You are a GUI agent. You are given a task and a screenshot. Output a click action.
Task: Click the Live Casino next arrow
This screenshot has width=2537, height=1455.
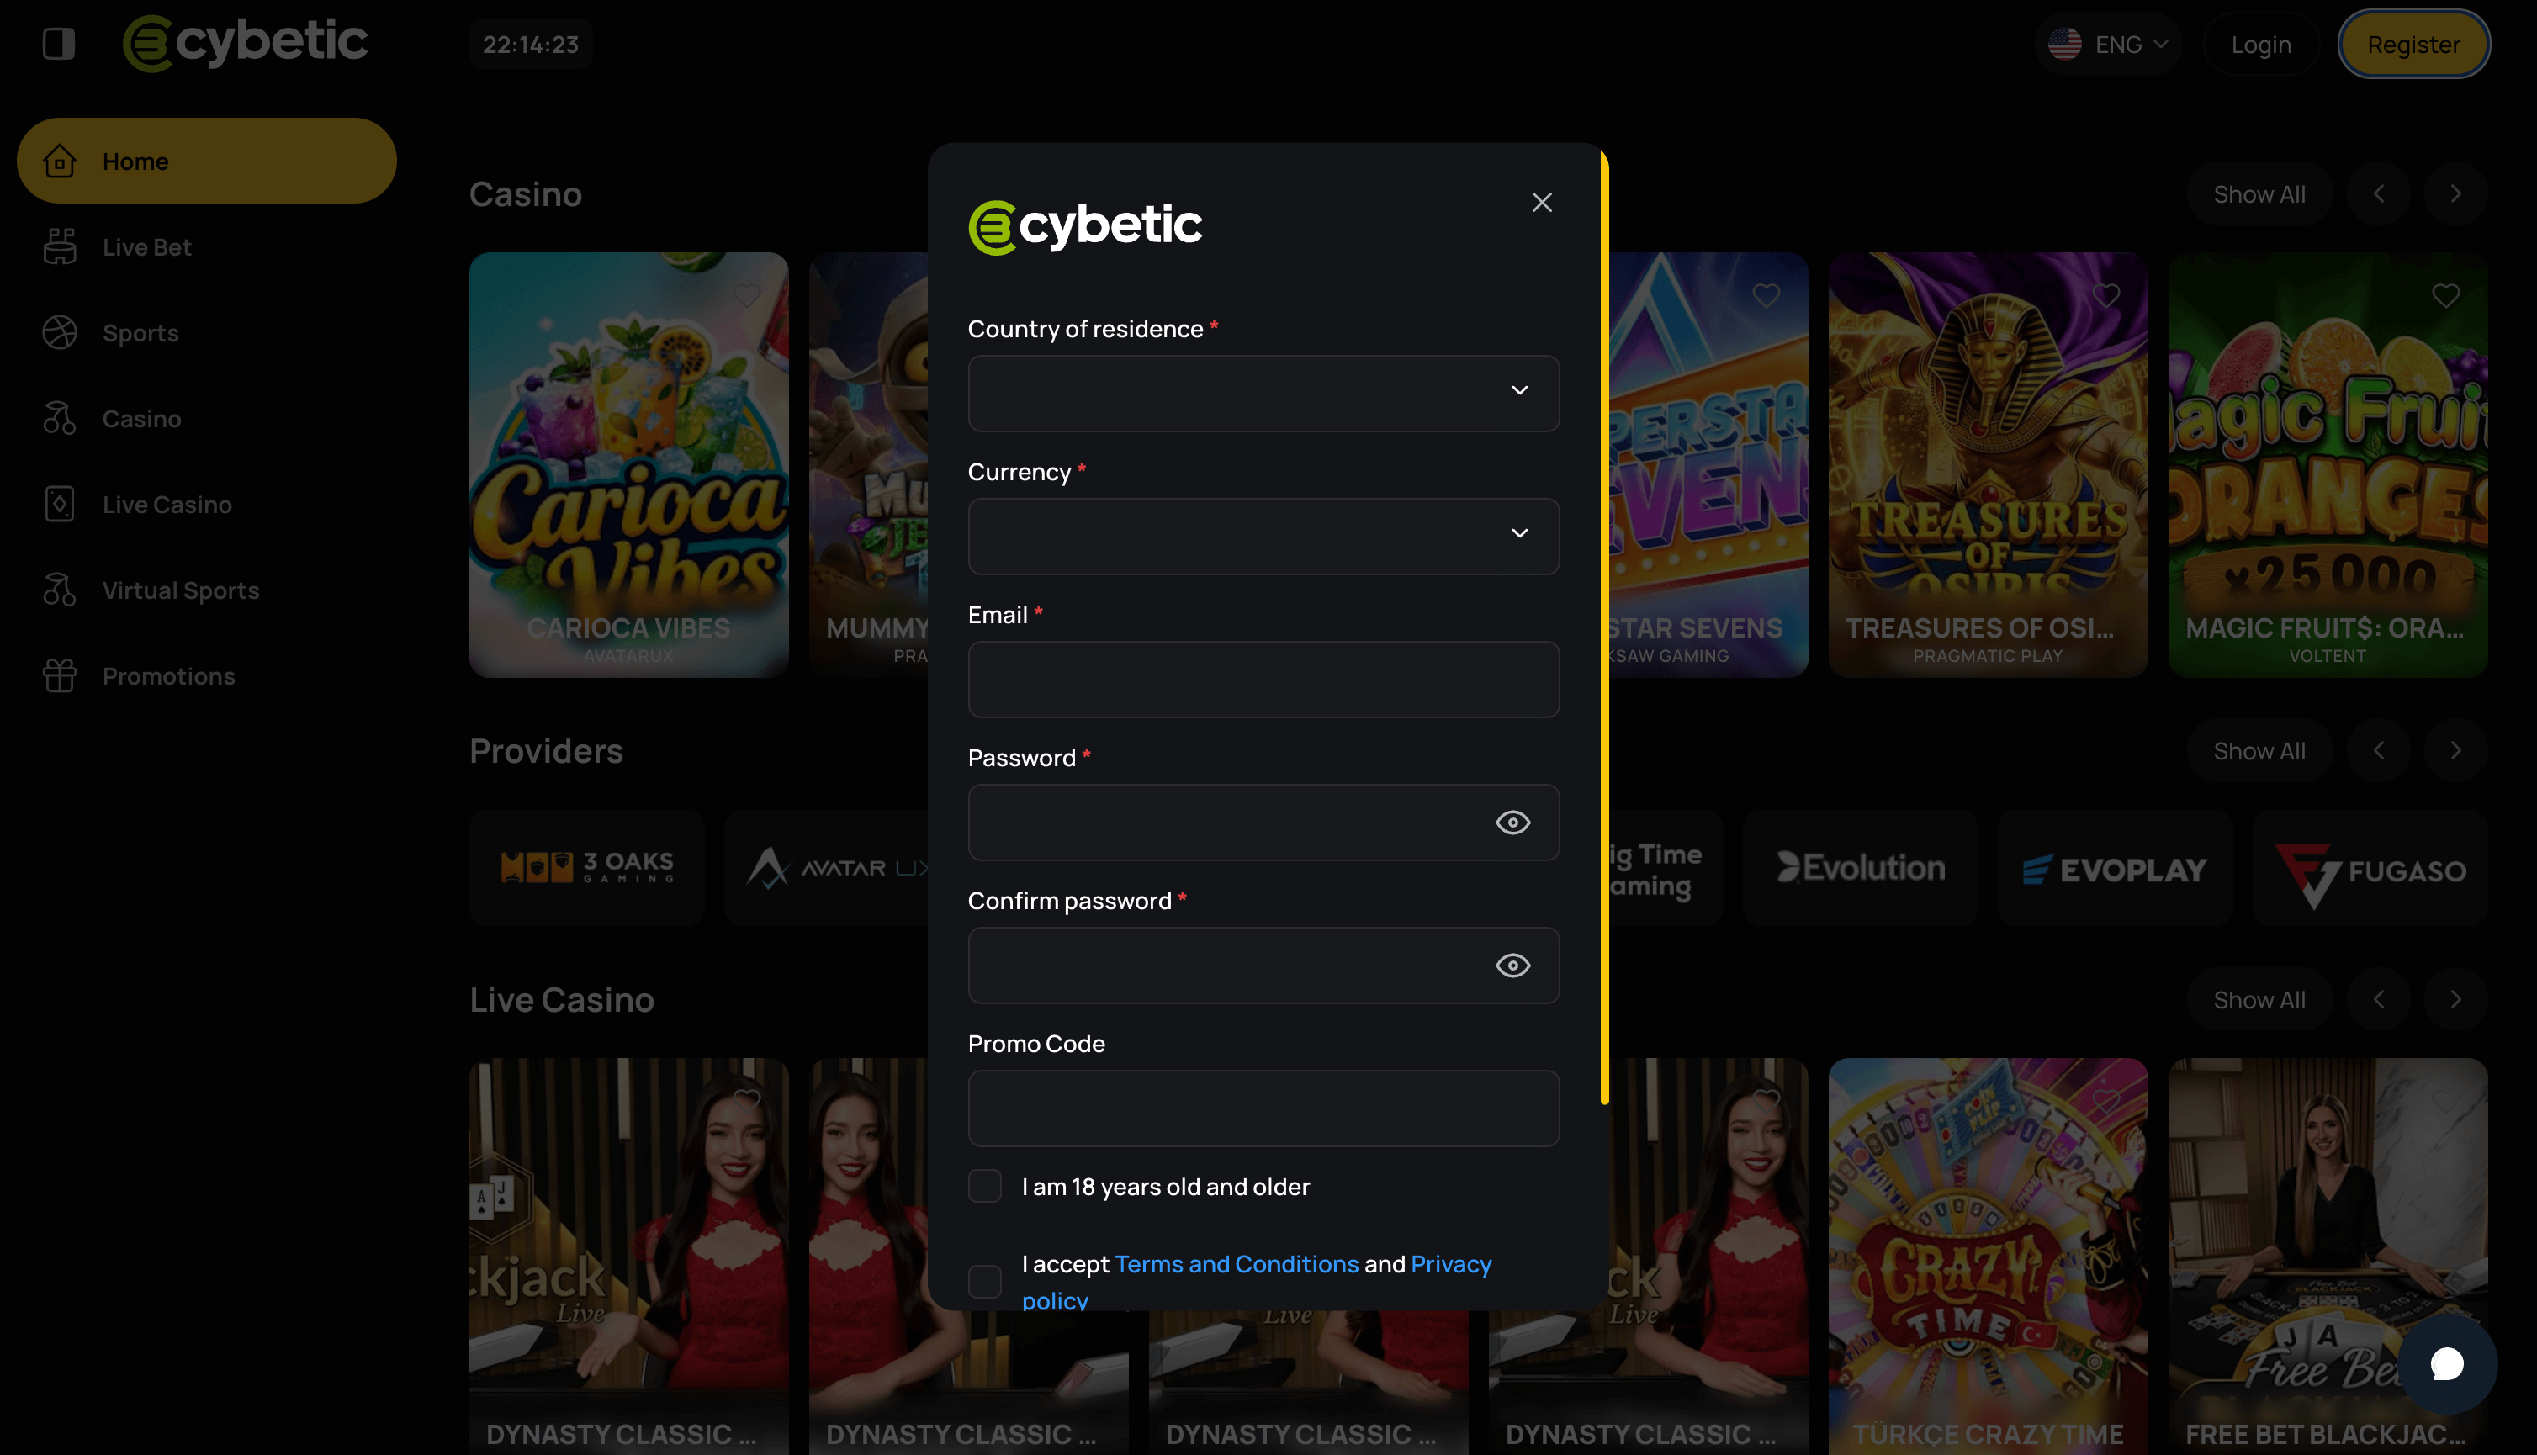(2455, 999)
